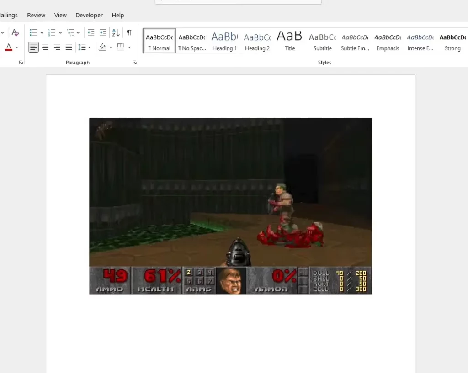Click the Line and Paragraph Spacing icon
Image resolution: width=468 pixels, height=373 pixels.
(x=82, y=47)
